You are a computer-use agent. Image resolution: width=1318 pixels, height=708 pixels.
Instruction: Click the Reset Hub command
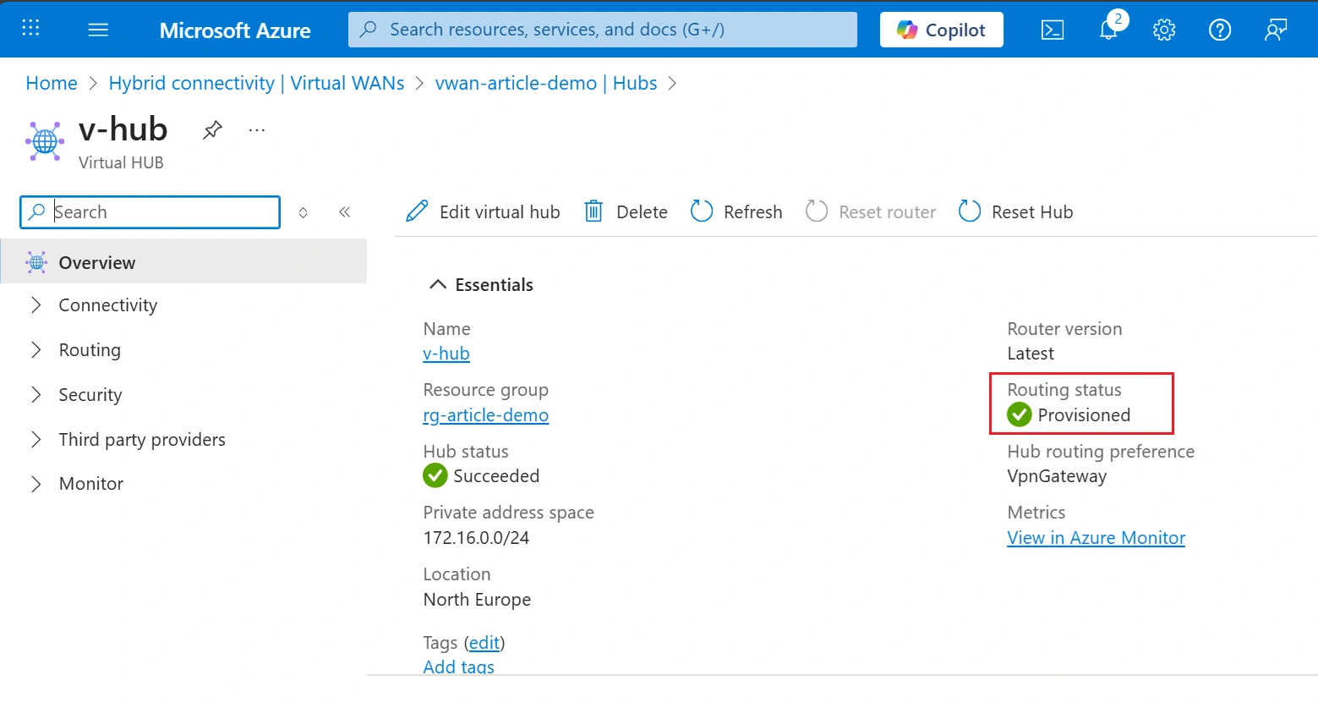tap(1015, 211)
